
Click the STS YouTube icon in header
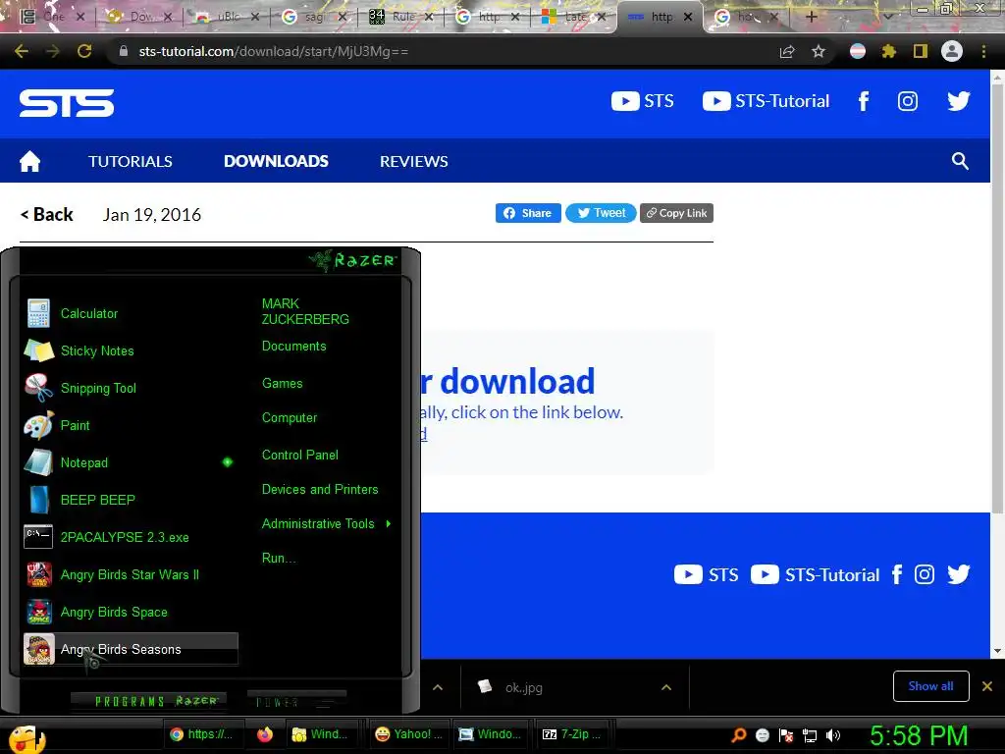pos(642,101)
